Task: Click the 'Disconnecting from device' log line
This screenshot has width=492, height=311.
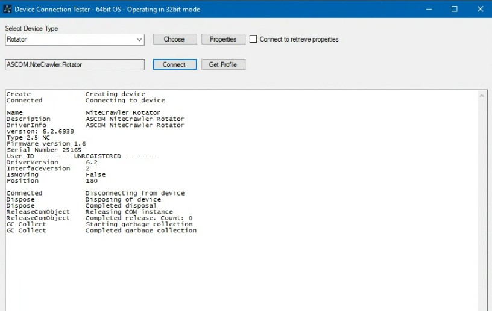Action: click(x=135, y=193)
